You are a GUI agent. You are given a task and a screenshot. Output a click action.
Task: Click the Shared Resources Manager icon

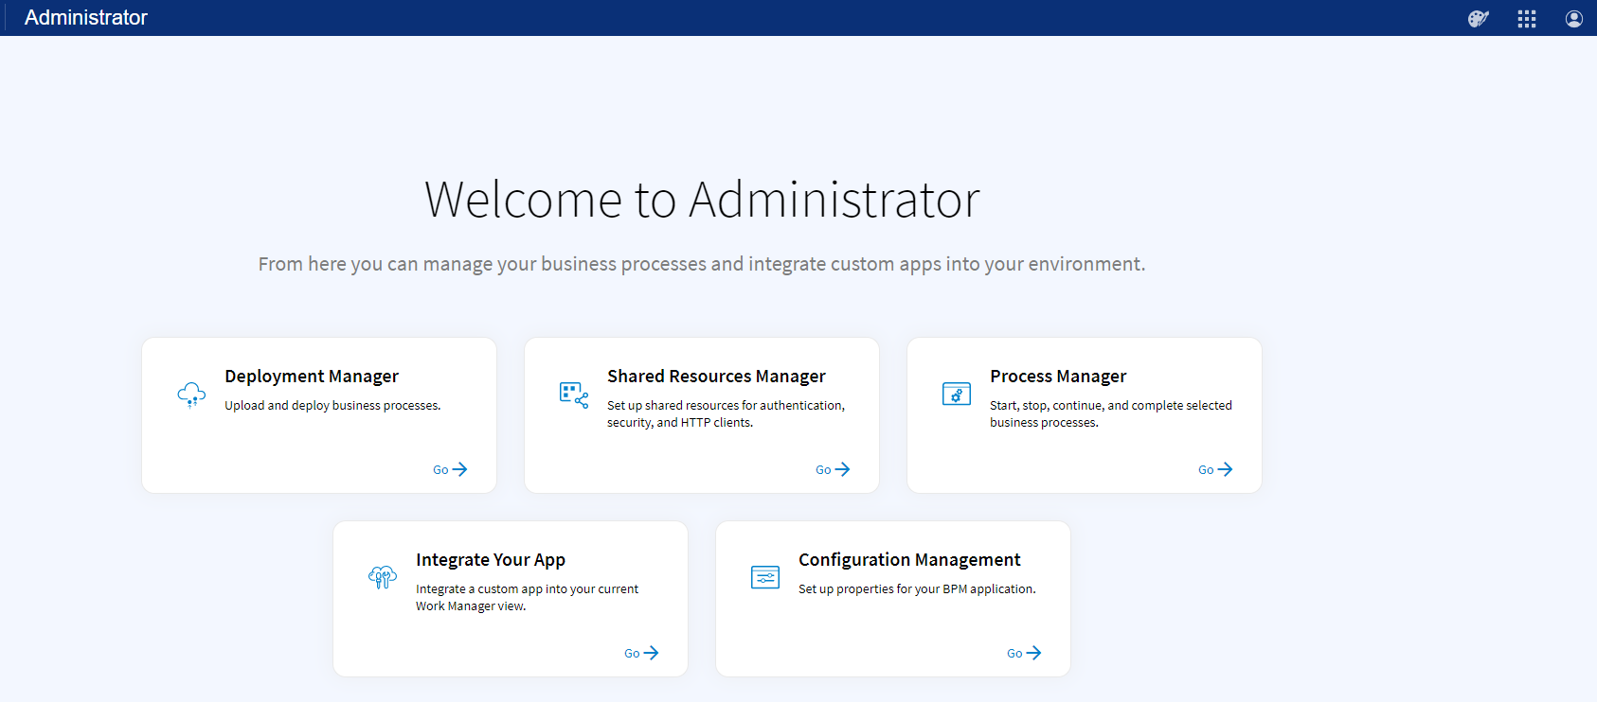click(574, 395)
